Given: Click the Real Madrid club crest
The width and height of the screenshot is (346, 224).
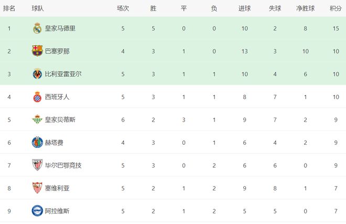Looking at the screenshot, I should point(37,28).
